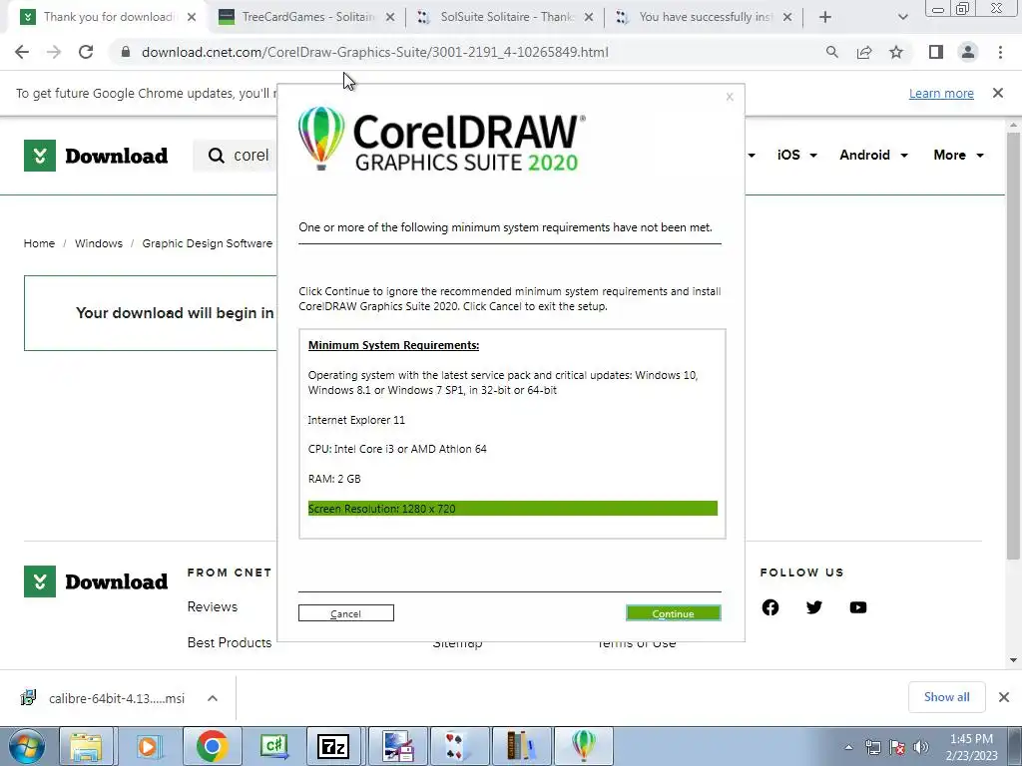Screen dimensions: 1022x766
Task: Click the Learn more link in the update bar
Action: click(x=941, y=93)
